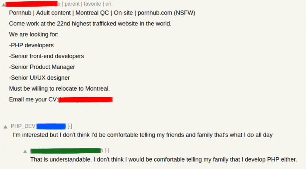Click the '-Senior Product Manager' line
The image size is (306, 169).
[42, 67]
